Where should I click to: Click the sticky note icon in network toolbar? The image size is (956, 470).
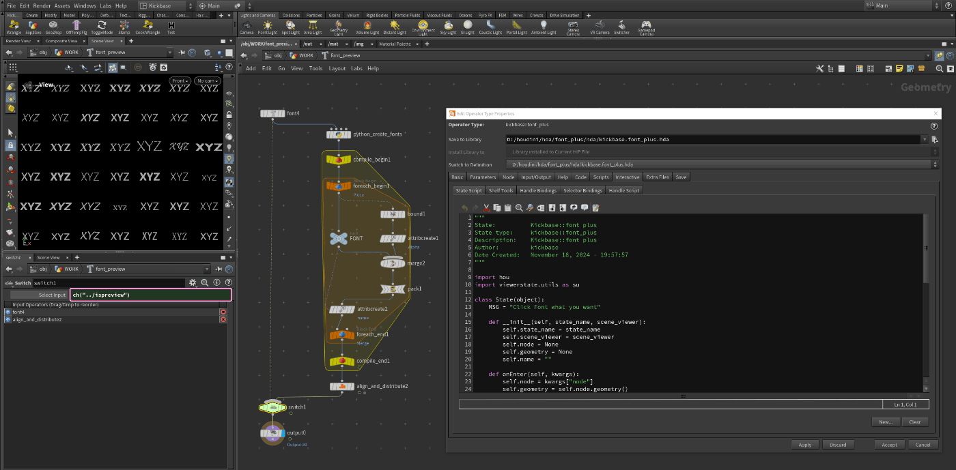pyautogui.click(x=900, y=68)
